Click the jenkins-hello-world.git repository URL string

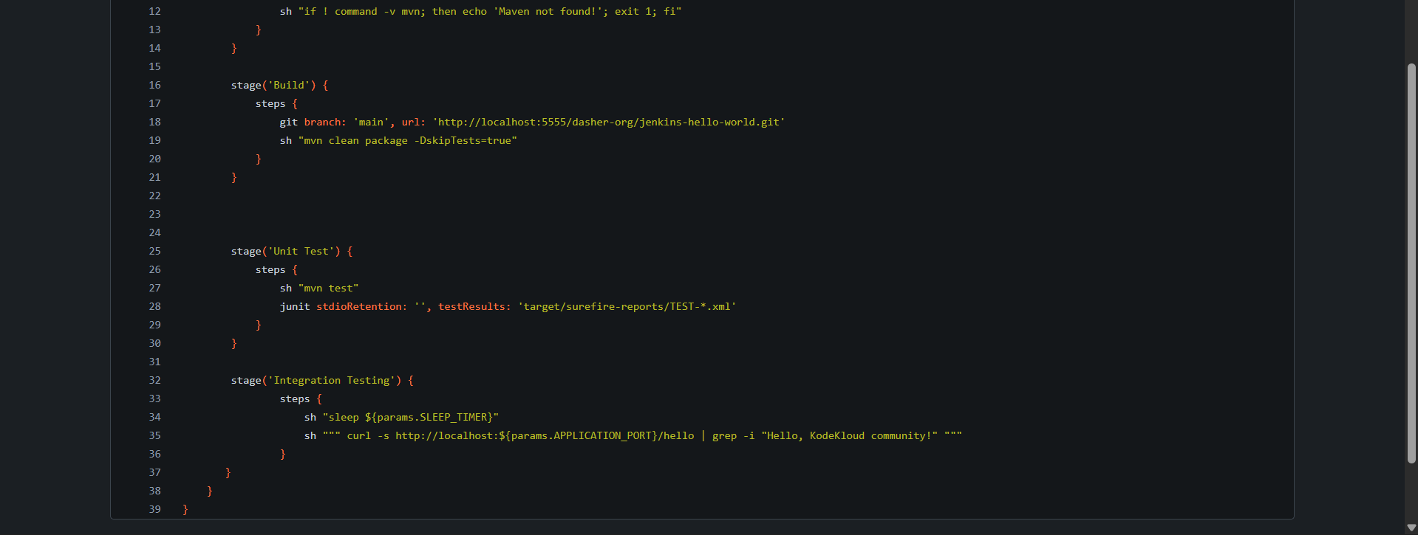pyautogui.click(x=609, y=122)
